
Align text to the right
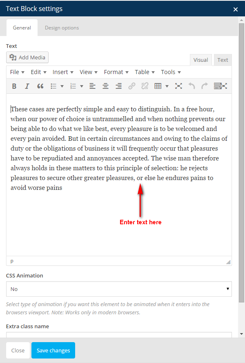pos(118,86)
